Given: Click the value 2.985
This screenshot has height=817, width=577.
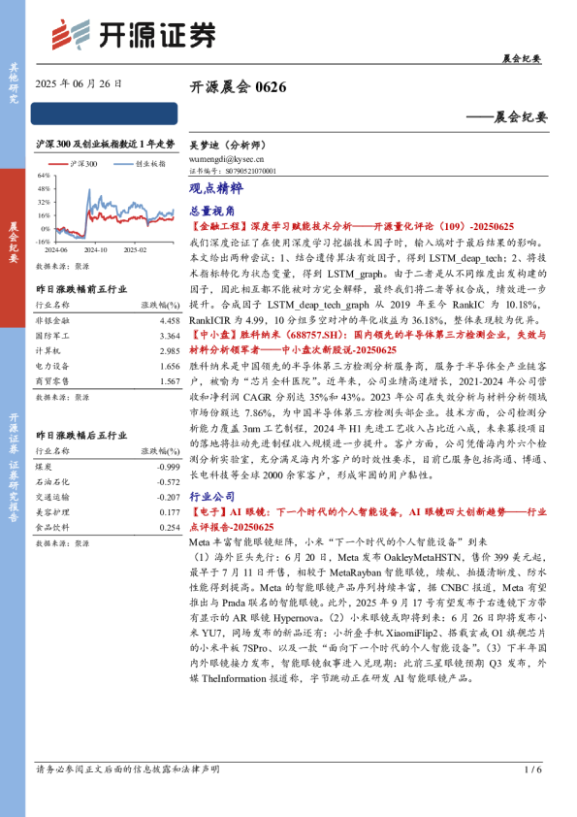Looking at the screenshot, I should [x=170, y=351].
